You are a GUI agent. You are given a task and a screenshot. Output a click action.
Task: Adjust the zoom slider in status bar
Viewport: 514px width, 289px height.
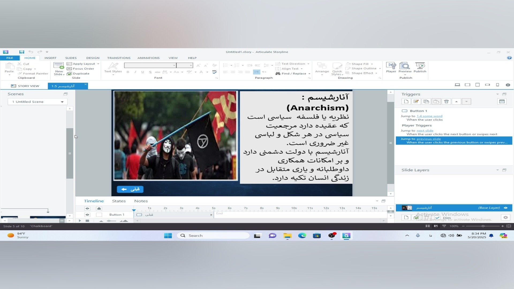click(x=483, y=226)
